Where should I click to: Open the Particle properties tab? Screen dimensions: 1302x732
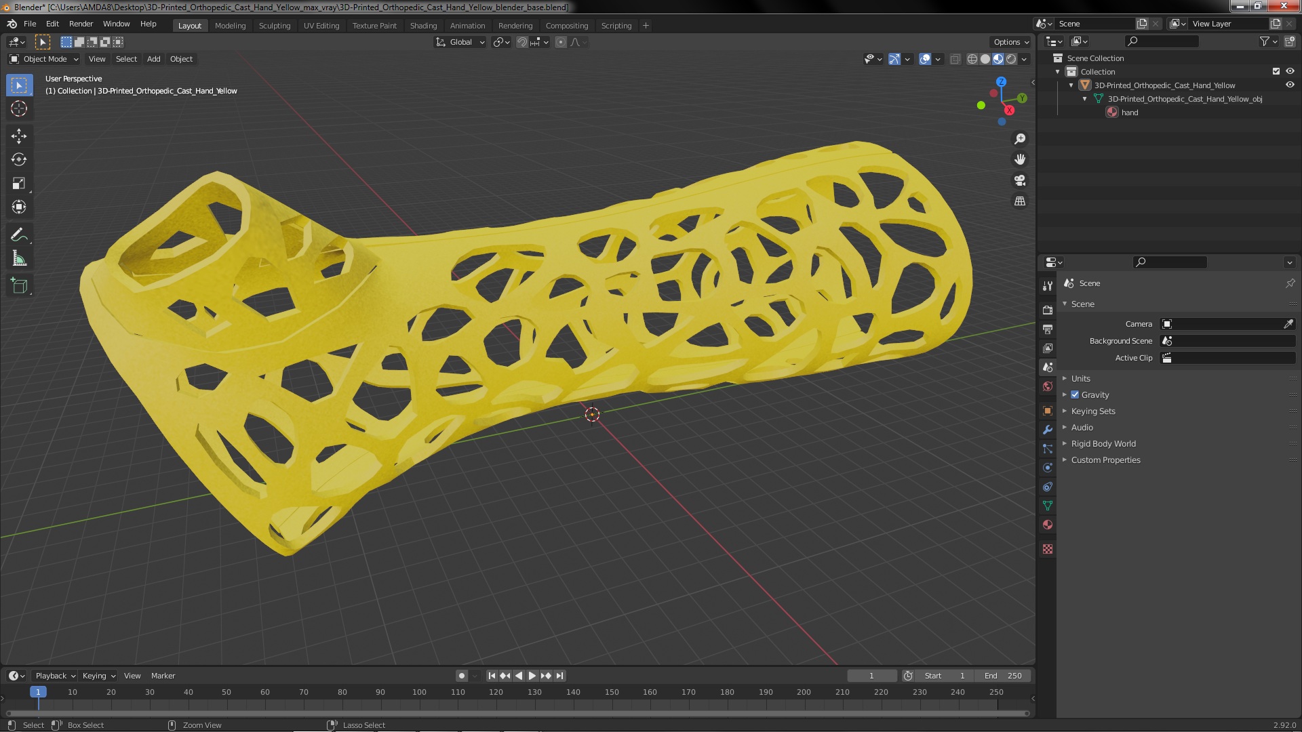tap(1048, 449)
